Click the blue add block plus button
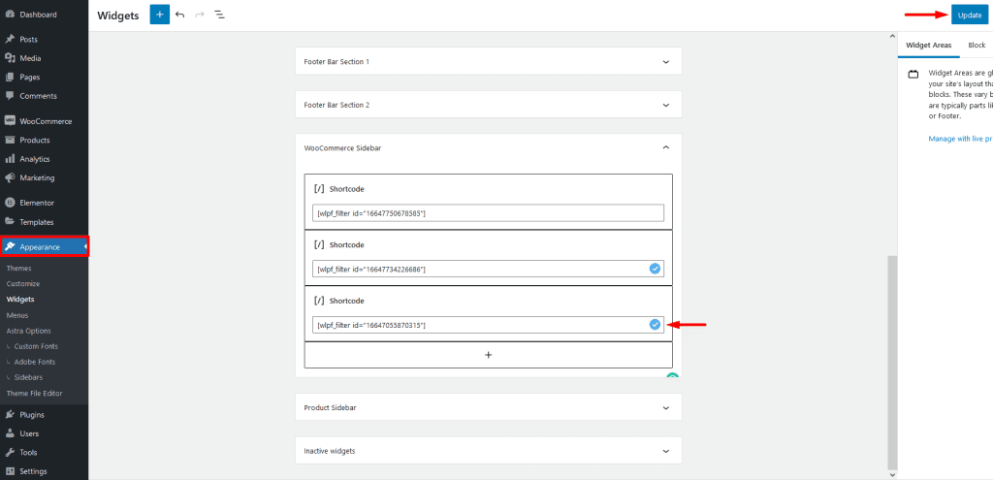The height and width of the screenshot is (480, 993). coord(159,15)
